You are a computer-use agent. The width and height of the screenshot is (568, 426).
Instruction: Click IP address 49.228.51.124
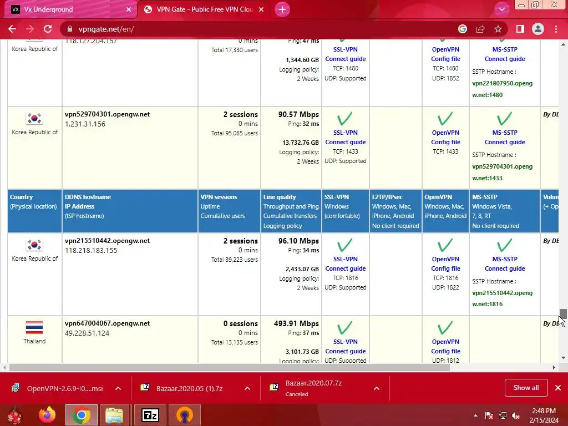(x=87, y=333)
